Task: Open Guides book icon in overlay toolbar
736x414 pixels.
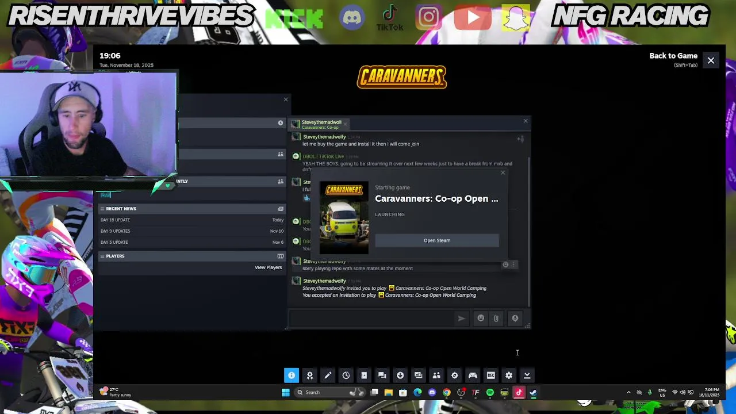Action: tap(364, 375)
